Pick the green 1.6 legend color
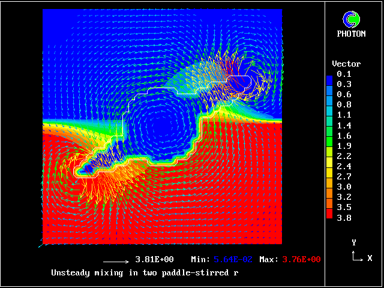The width and height of the screenshot is (384, 288). (x=329, y=136)
